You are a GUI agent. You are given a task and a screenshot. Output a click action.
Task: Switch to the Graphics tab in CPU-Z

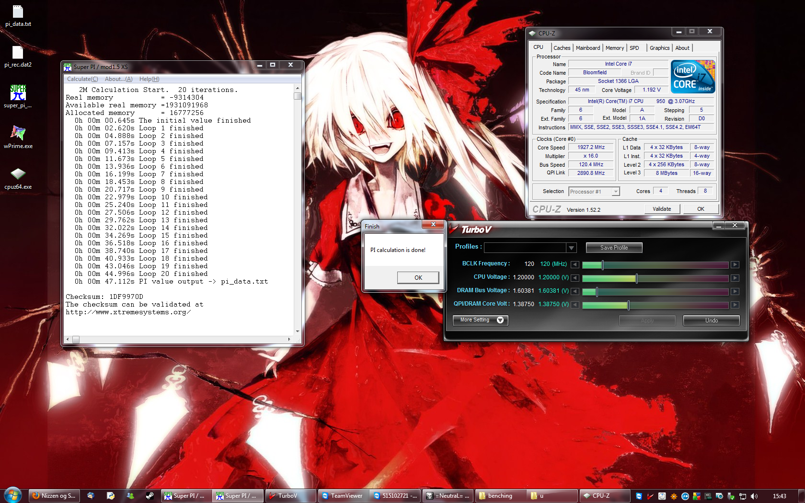click(659, 48)
